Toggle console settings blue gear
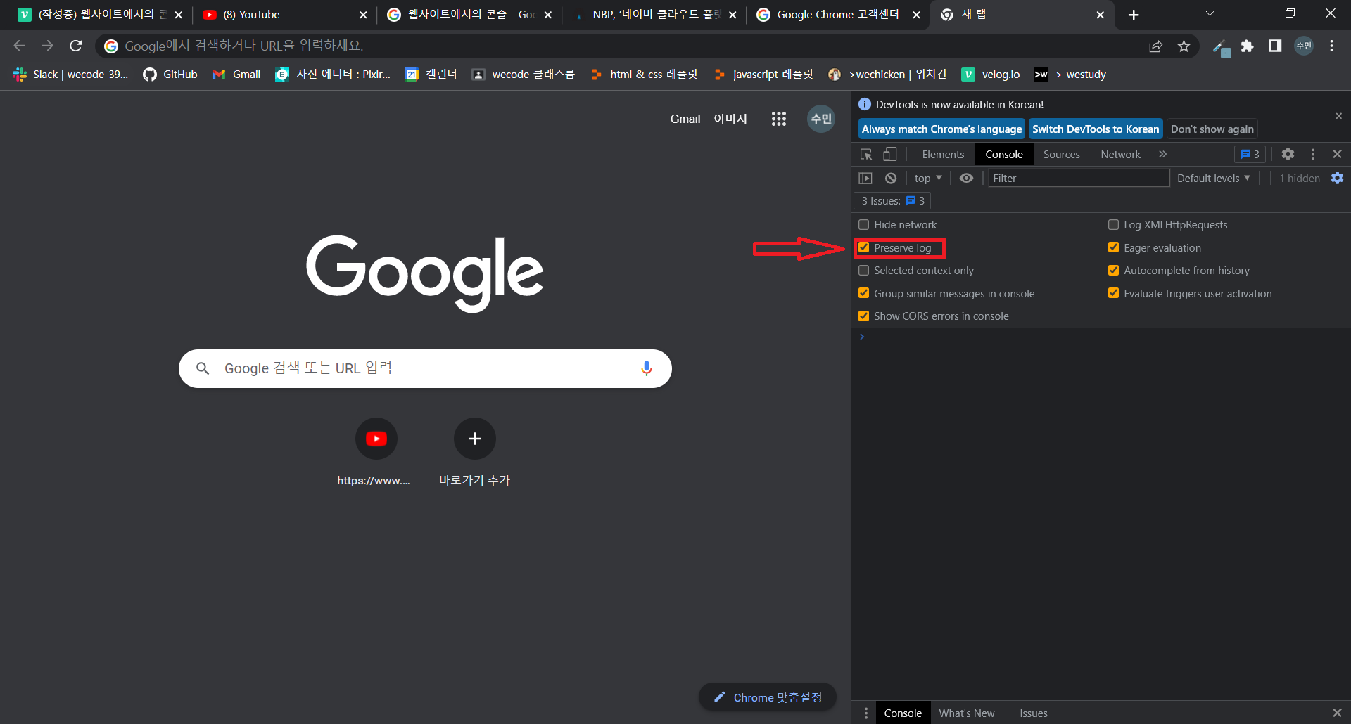 click(x=1337, y=179)
